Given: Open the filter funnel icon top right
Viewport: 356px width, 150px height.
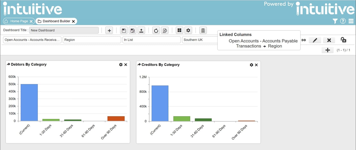Looking at the screenshot, I should [x=335, y=21].
